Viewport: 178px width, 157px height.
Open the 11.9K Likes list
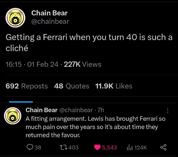(x=114, y=86)
